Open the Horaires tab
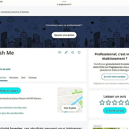This screenshot has height=129, width=129. coord(14,78)
